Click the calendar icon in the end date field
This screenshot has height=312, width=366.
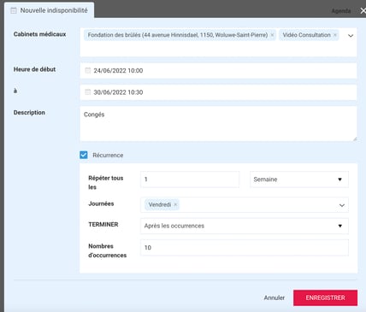click(x=88, y=92)
